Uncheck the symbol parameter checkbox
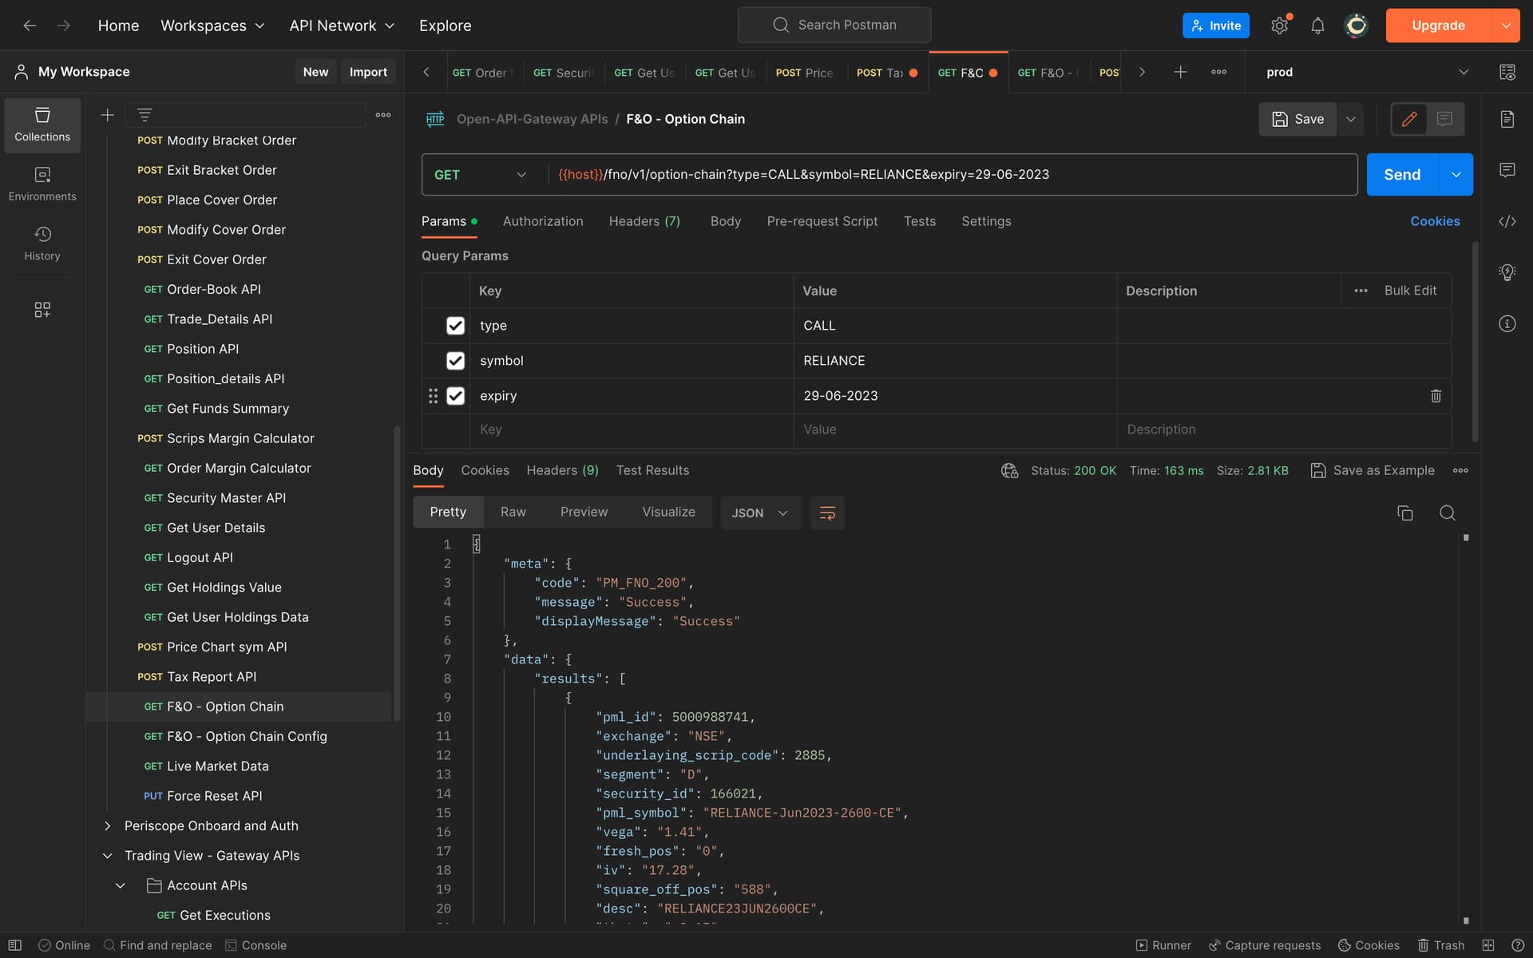The width and height of the screenshot is (1533, 958). click(455, 361)
